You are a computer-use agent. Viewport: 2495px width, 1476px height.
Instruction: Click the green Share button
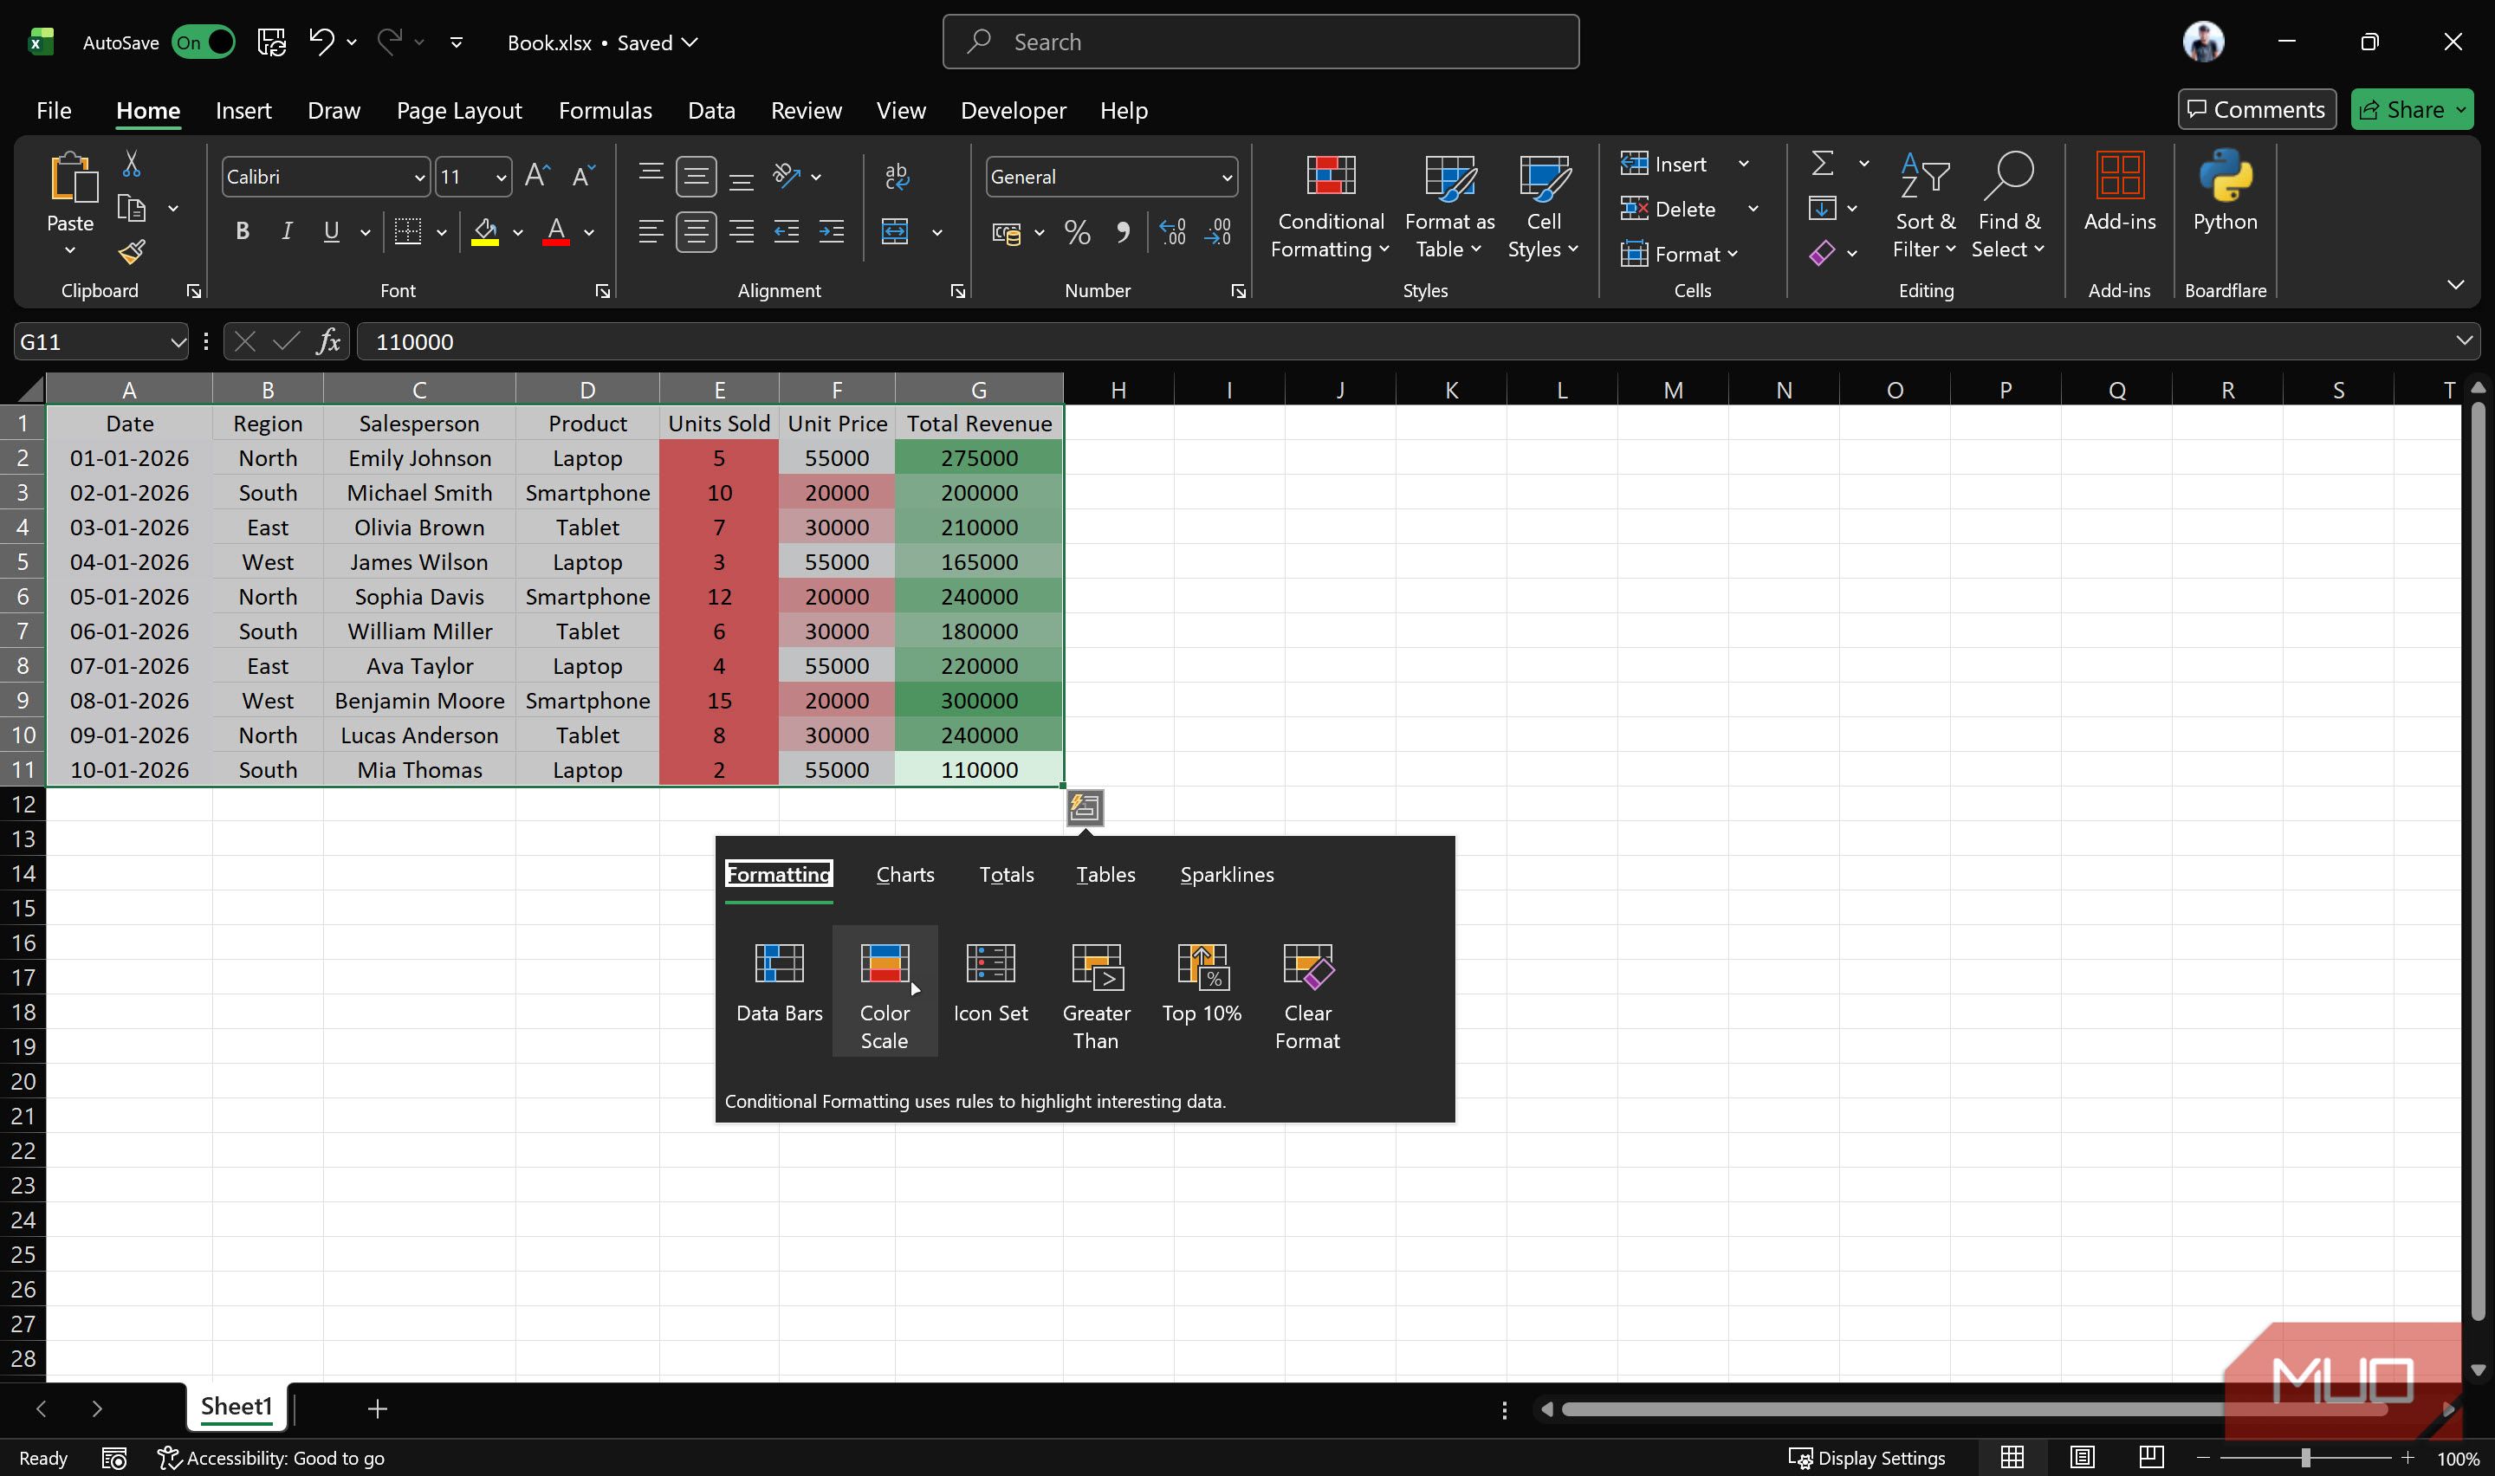(2412, 109)
